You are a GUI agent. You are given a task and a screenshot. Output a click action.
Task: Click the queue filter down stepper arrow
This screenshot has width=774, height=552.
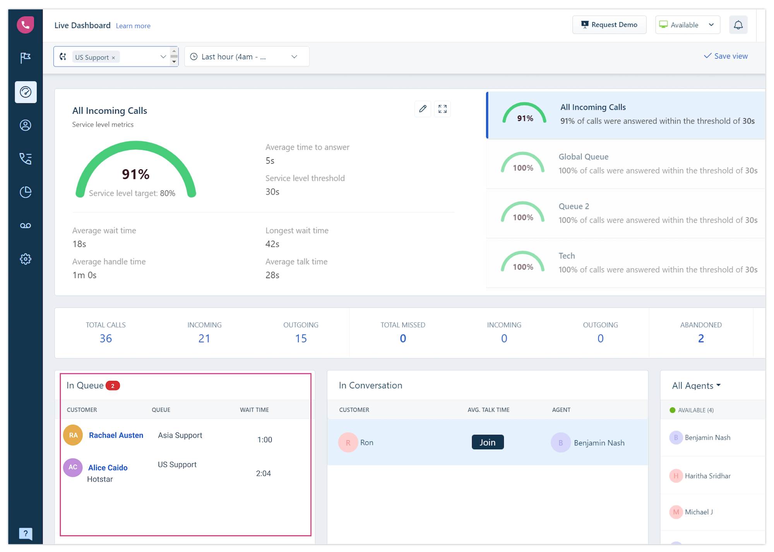point(174,62)
